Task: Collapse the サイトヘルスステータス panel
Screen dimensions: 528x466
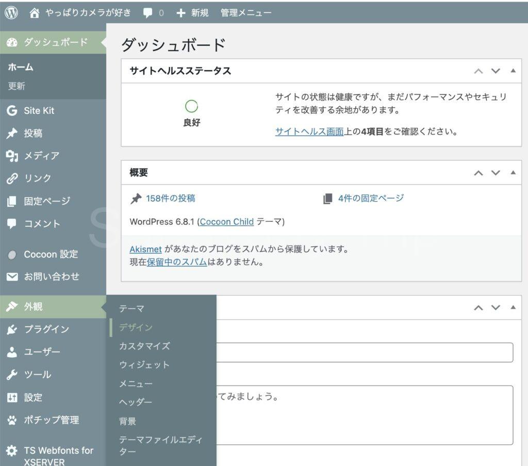Action: [513, 71]
